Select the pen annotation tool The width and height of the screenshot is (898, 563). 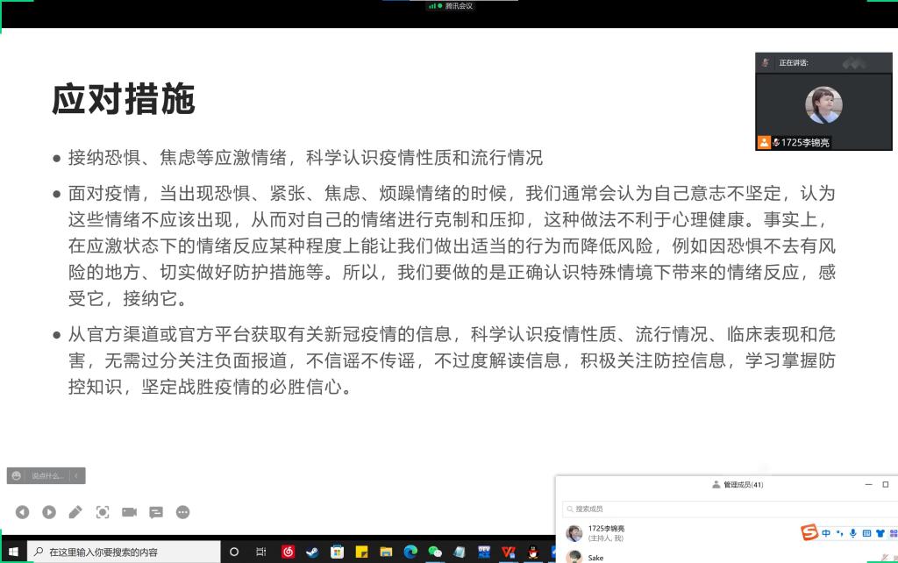(75, 512)
